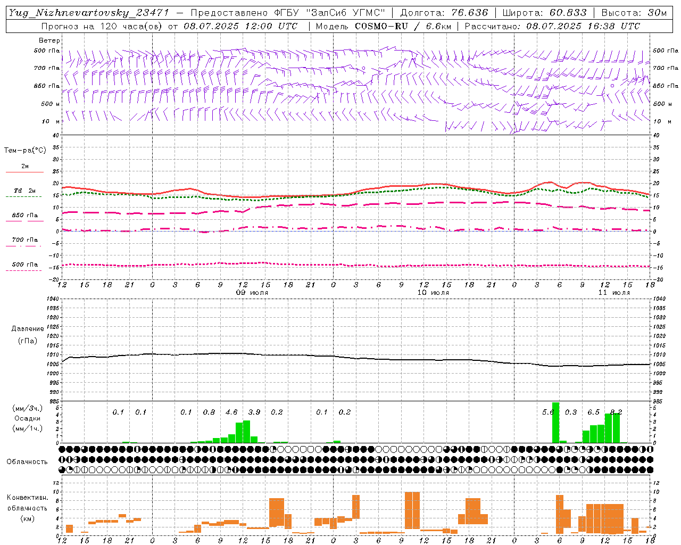This screenshot has height=545, width=681.
Task: Click the 'Td 2м' dew point legend entry
Action: tap(24, 191)
